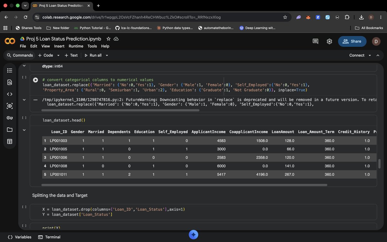Open the Colab settings gear icon
Image resolution: width=387 pixels, height=242 pixels.
329,41
